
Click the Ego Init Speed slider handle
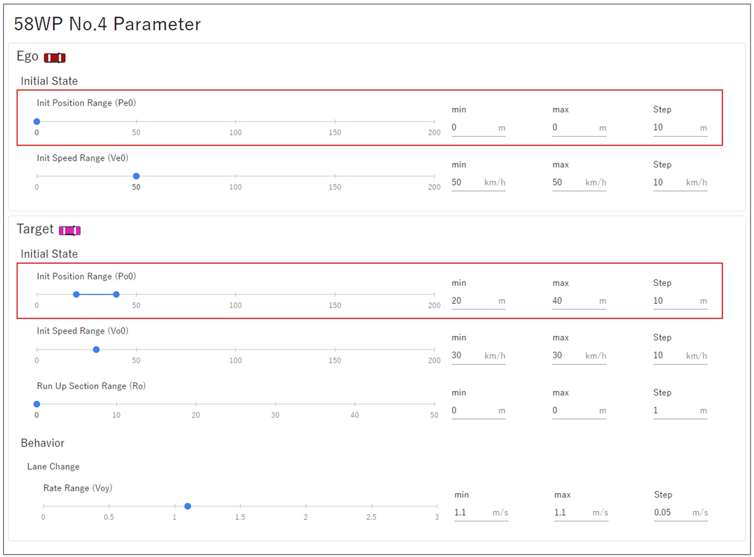(x=136, y=176)
